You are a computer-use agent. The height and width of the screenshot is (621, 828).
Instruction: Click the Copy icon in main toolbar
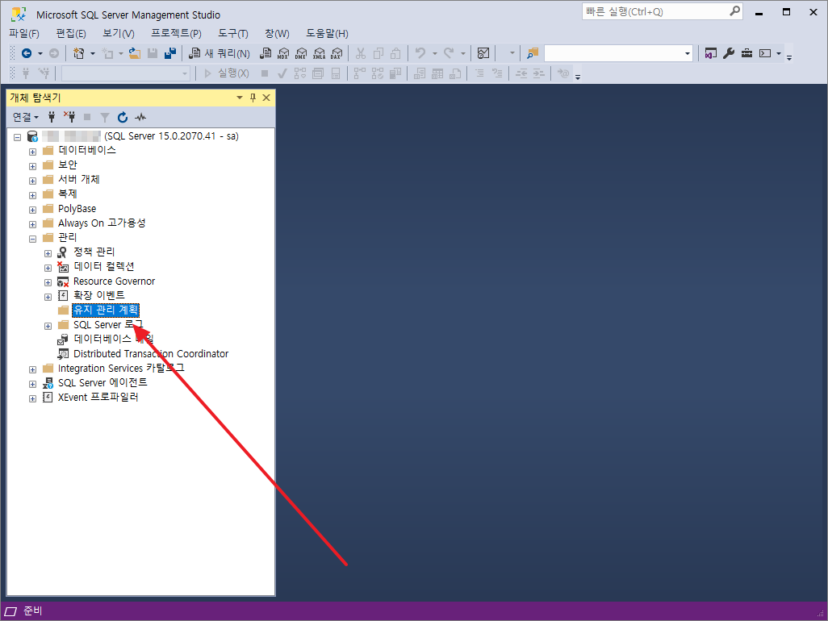coord(378,53)
